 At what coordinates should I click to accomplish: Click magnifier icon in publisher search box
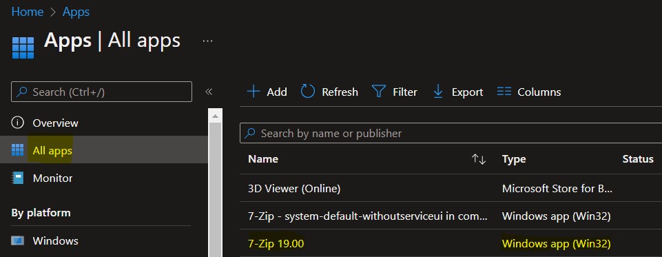tap(250, 134)
